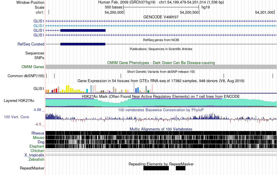Open the GTEx Gene Expression in 54 tissues title
This screenshot has height=175, width=277.
tap(161, 81)
